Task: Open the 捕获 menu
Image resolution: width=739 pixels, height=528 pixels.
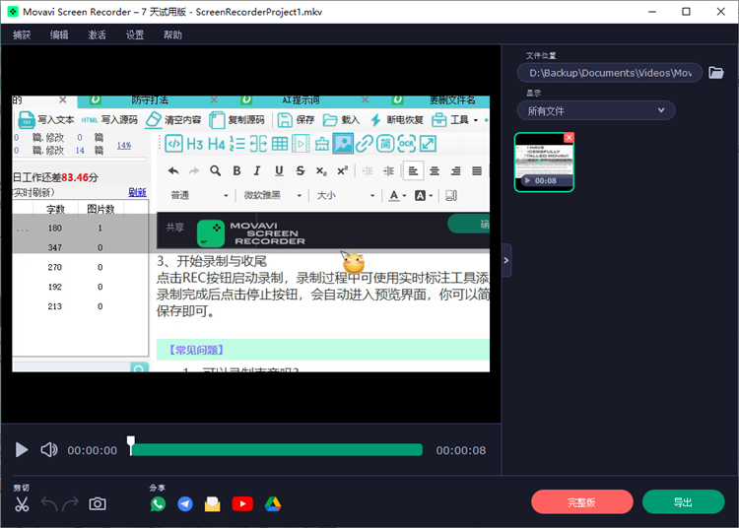Action: click(22, 34)
